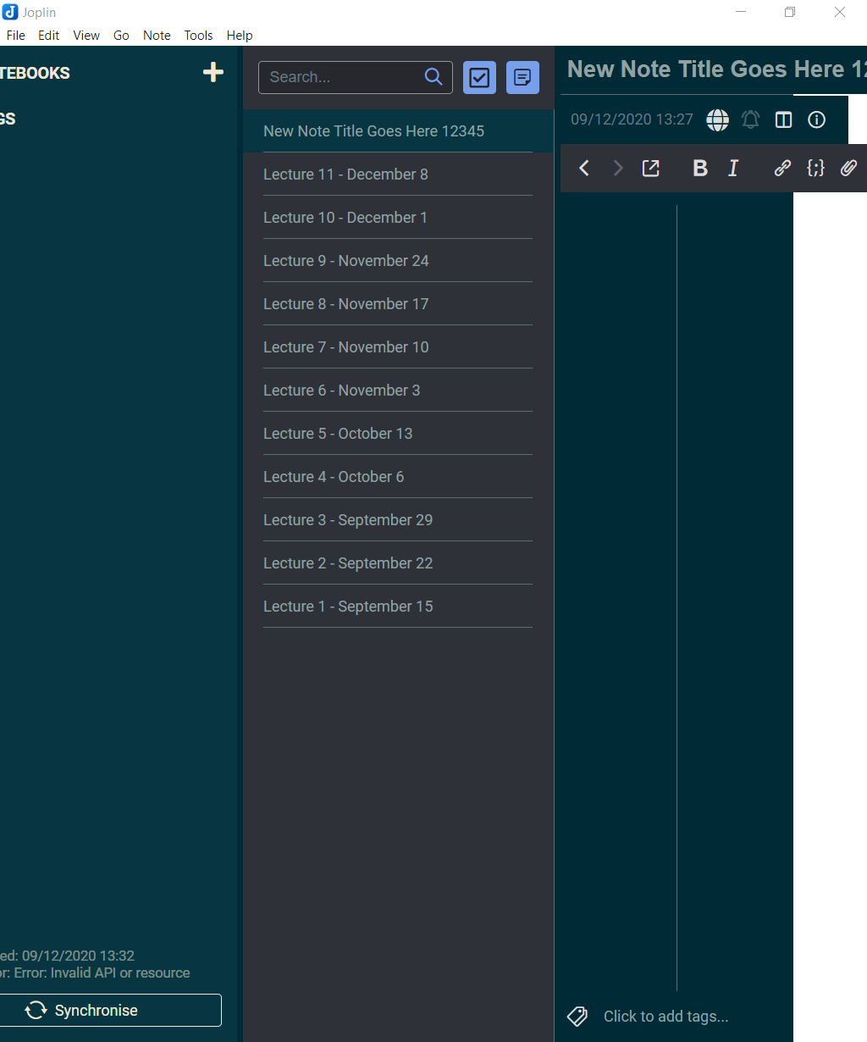Screen dimensions: 867x1042
Task: Go back with left arrow
Action: click(x=584, y=168)
